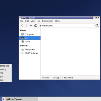Click the Computer icon in Places
The height and width of the screenshot is (101, 101).
pyautogui.click(x=22, y=34)
